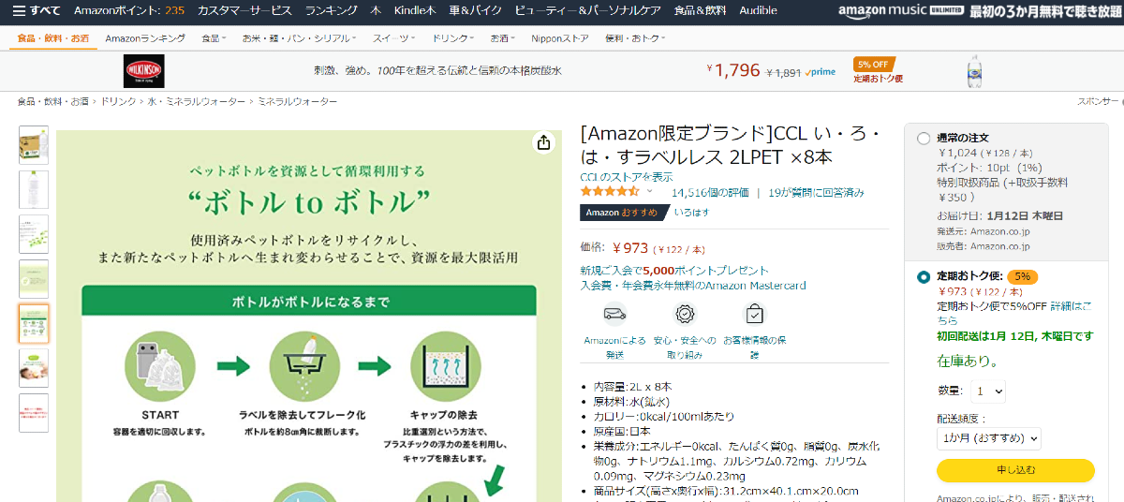1124x502 pixels.
Task: Open 14,516個の評価 reviews link
Action: click(x=710, y=192)
